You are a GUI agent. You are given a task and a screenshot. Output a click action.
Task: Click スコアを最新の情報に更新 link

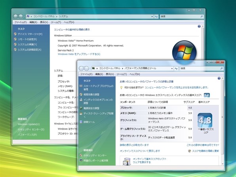[206, 151]
